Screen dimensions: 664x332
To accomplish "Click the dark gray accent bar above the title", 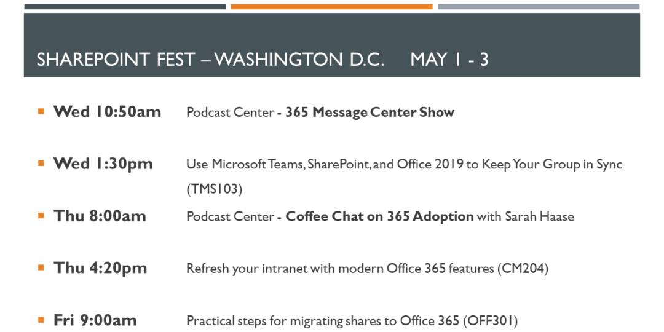I will 125,7.
